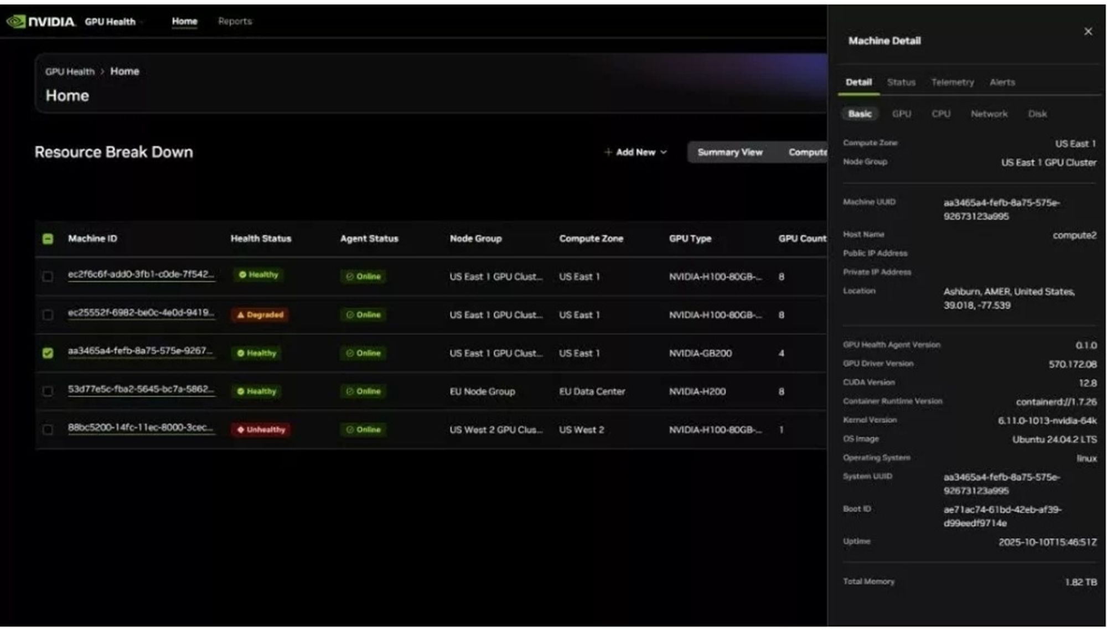The height and width of the screenshot is (630, 1107).
Task: Toggle the select-all checkbox in the table header
Action: pos(48,239)
